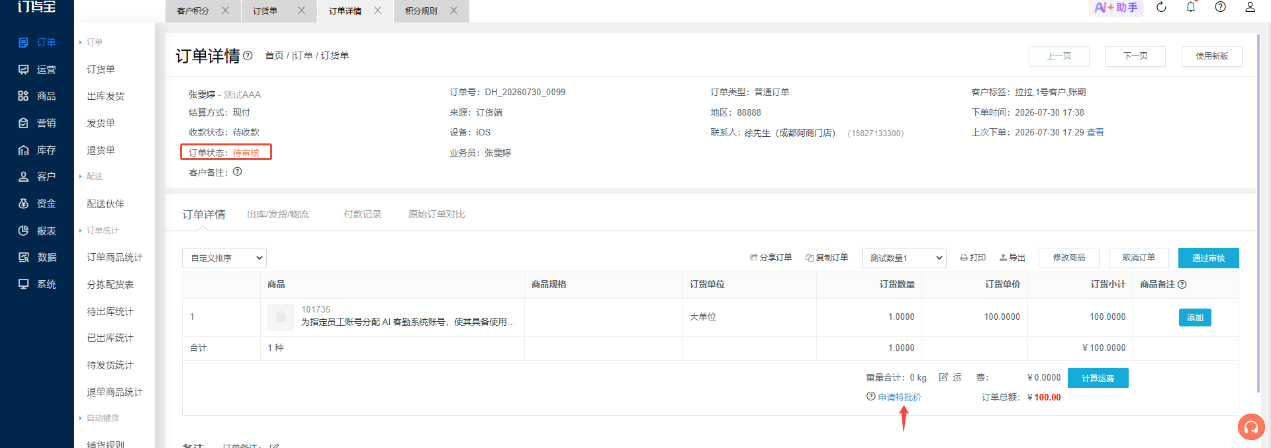This screenshot has width=1271, height=448.
Task: Click the edit freight (运费) pencil icon
Action: (943, 377)
